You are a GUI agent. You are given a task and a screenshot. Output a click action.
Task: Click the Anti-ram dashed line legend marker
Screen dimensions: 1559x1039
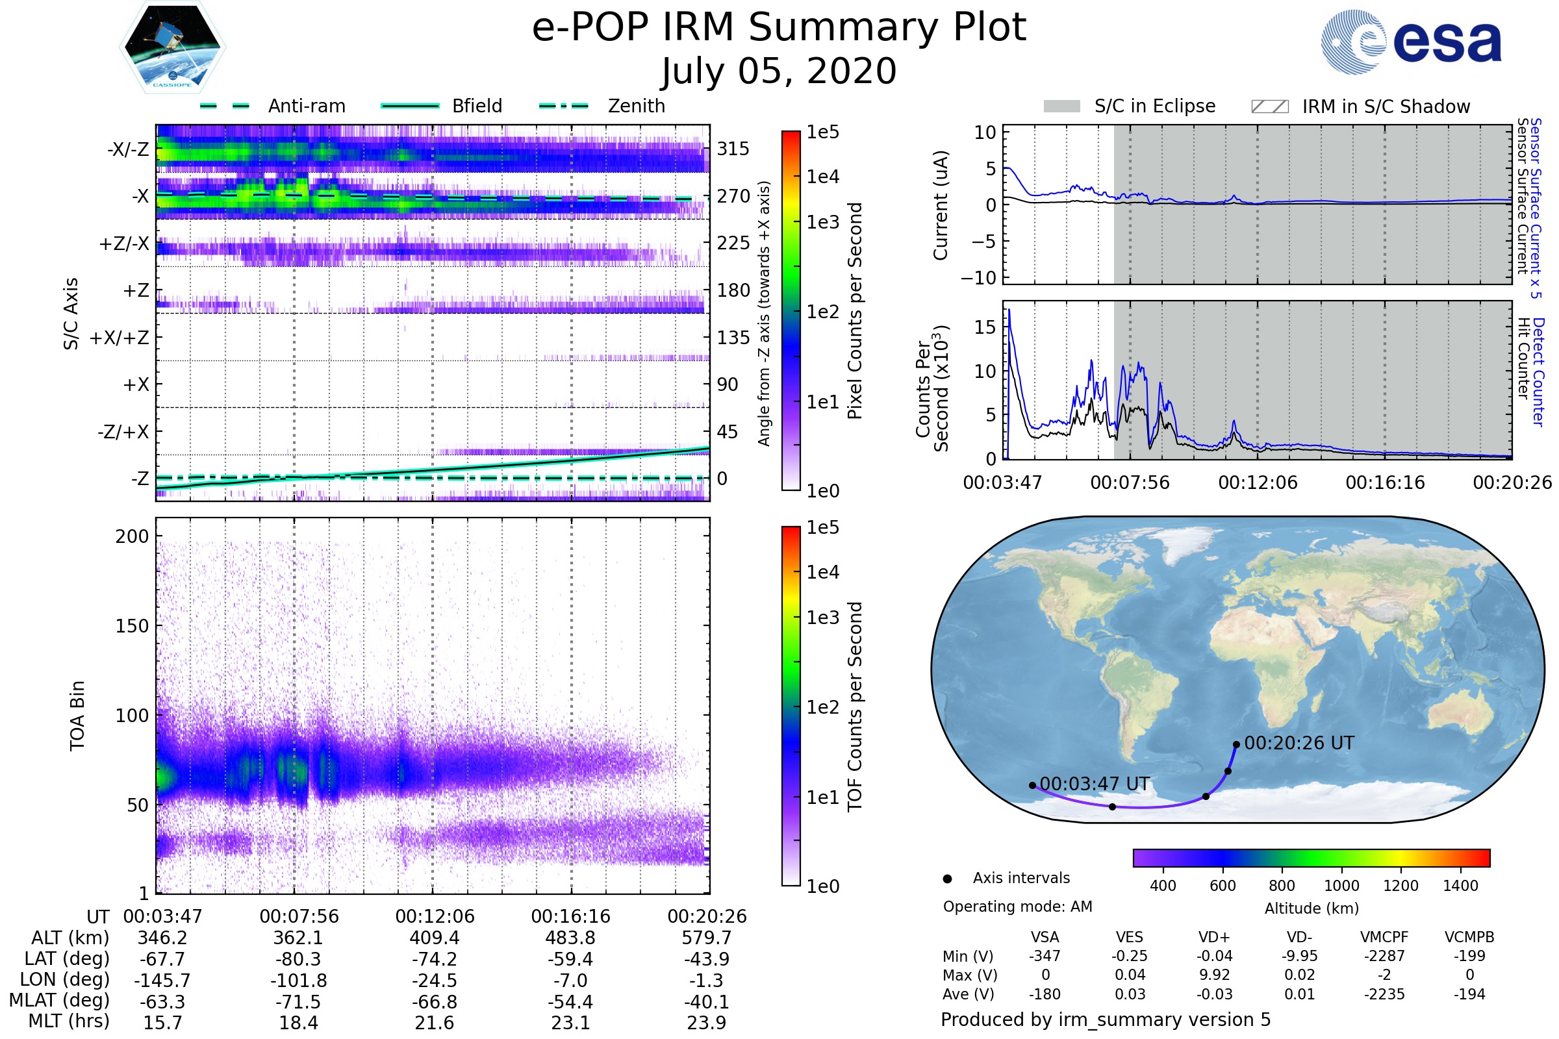point(225,106)
